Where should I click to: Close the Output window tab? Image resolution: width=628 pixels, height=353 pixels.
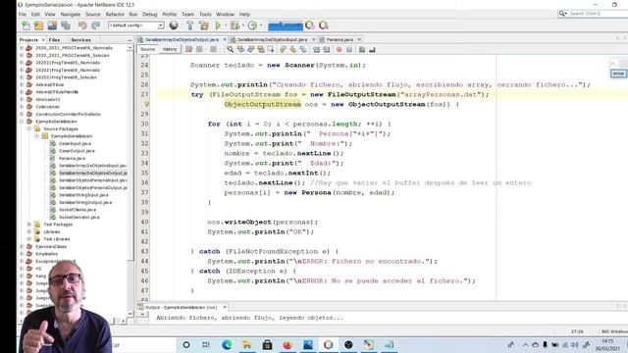tap(225, 307)
